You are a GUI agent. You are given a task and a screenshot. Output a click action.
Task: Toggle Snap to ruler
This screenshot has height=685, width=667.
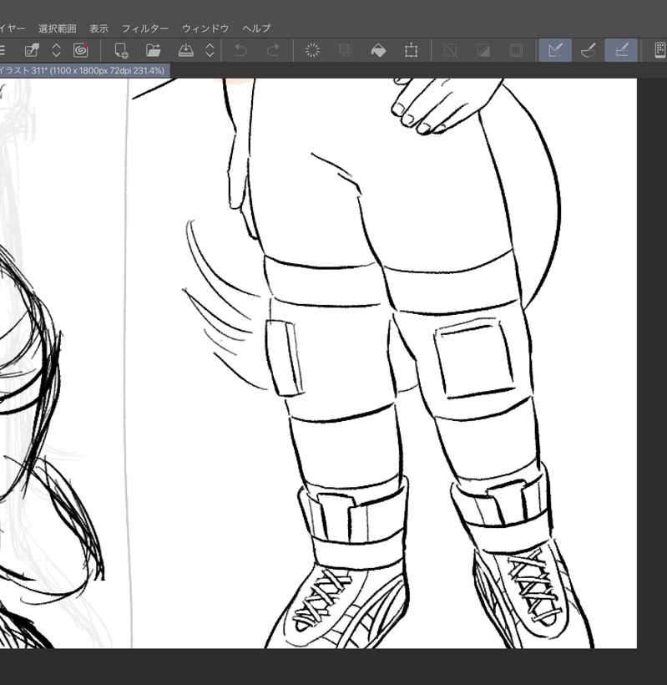(555, 50)
